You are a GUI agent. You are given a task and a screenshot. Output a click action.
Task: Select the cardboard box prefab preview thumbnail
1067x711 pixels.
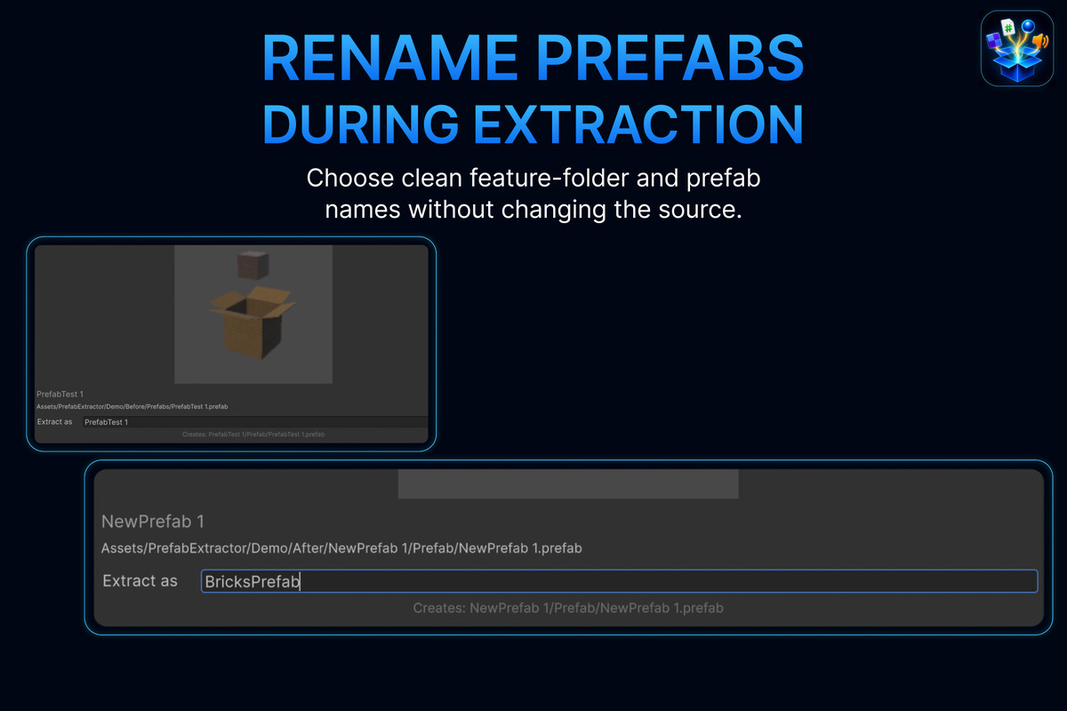(253, 315)
